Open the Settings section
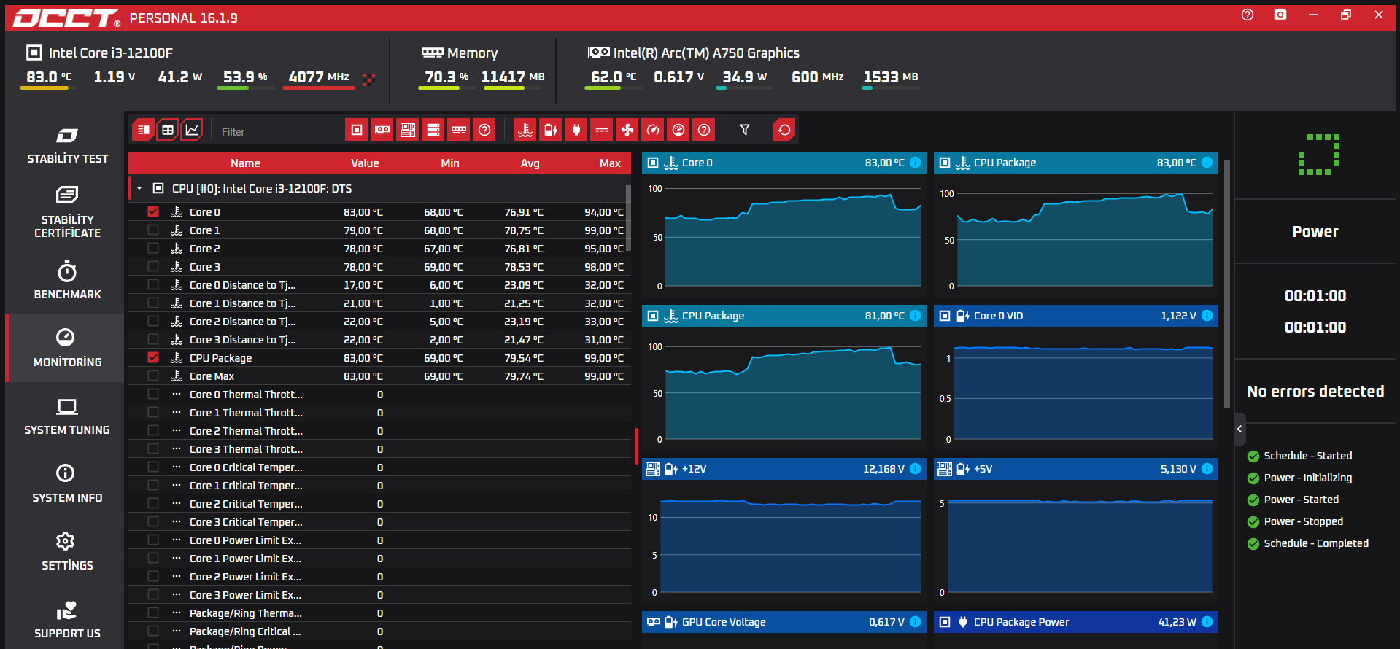The image size is (1400, 649). pos(67,552)
